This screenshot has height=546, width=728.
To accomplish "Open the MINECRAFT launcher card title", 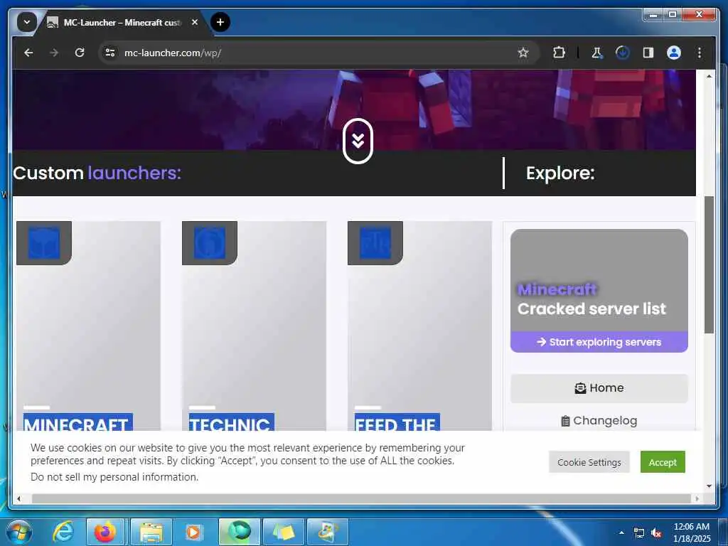I will pos(78,422).
